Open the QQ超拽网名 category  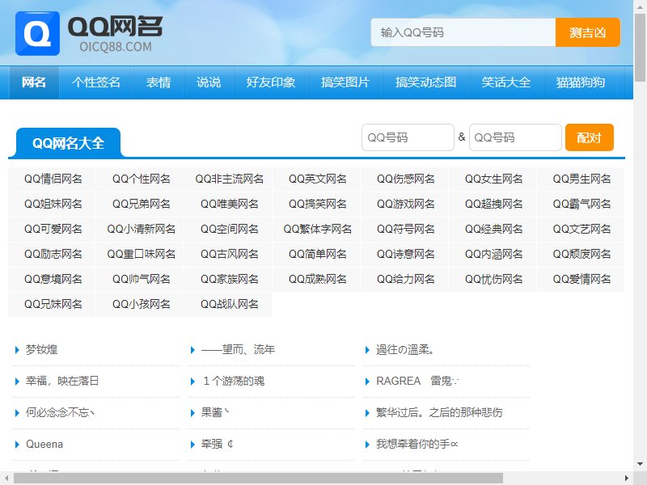(493, 205)
